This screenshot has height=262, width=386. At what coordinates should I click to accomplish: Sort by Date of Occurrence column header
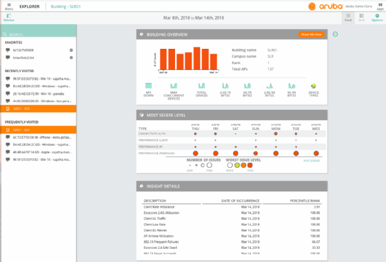point(241,201)
